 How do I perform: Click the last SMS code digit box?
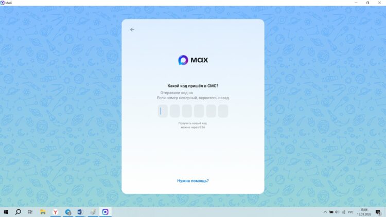point(223,111)
